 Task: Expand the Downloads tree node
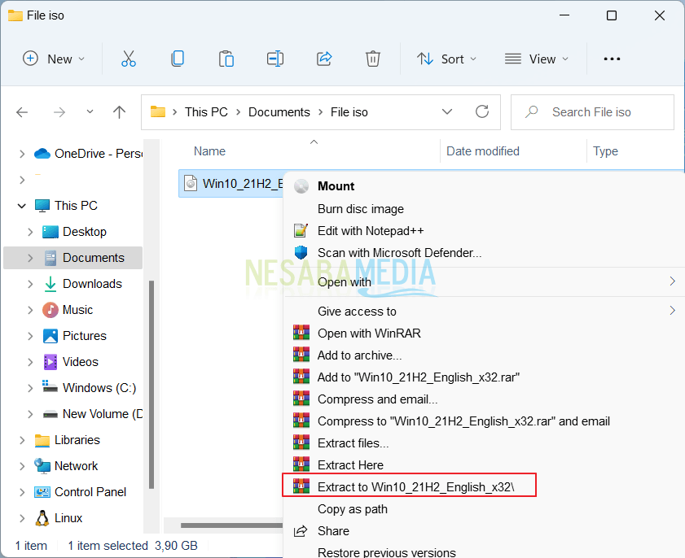pos(30,284)
